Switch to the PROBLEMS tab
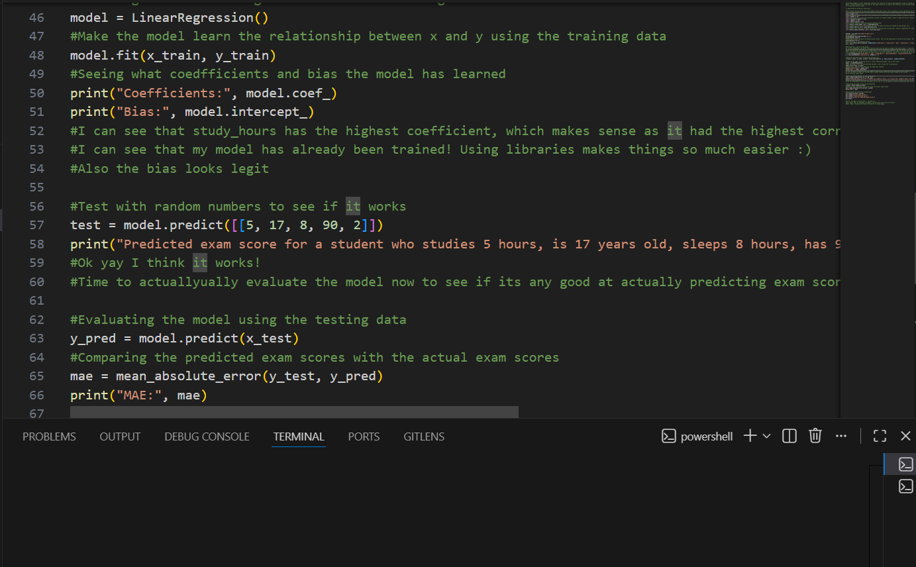 (49, 437)
